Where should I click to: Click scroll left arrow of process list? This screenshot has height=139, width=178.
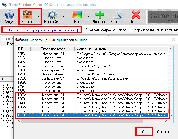click(x=19, y=121)
